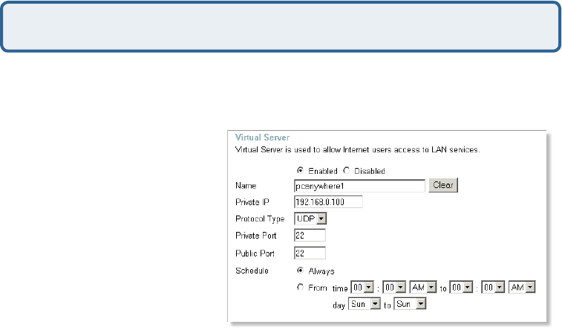
Task: Choose the Always schedule option
Action: click(x=301, y=270)
